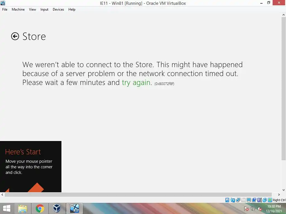Restore down the VirtualBox window

[268, 3]
